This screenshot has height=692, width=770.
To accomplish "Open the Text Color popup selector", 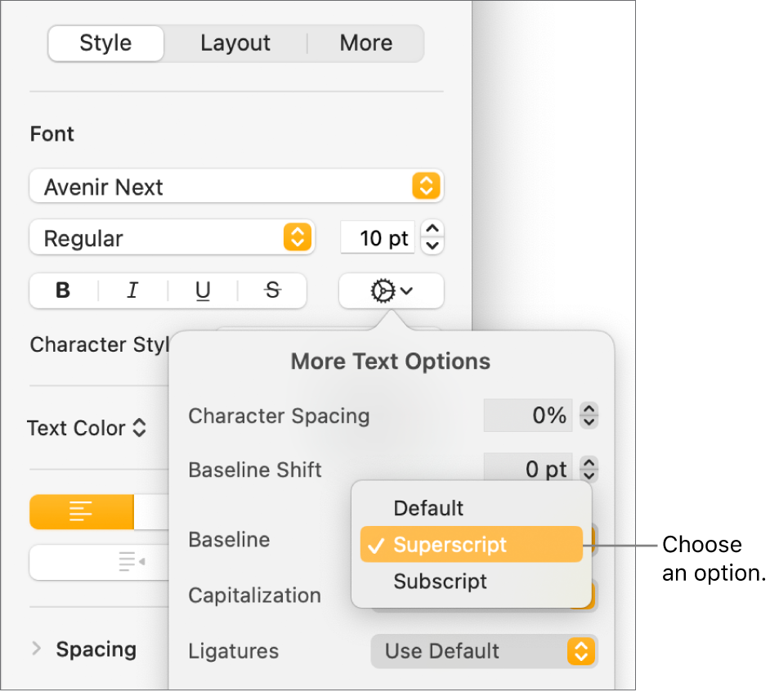I will click(x=87, y=428).
